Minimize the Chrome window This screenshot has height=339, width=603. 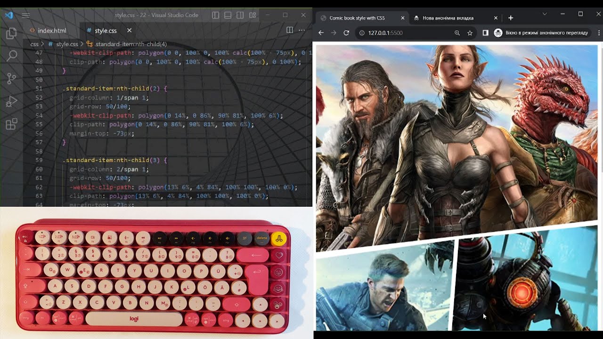(562, 14)
